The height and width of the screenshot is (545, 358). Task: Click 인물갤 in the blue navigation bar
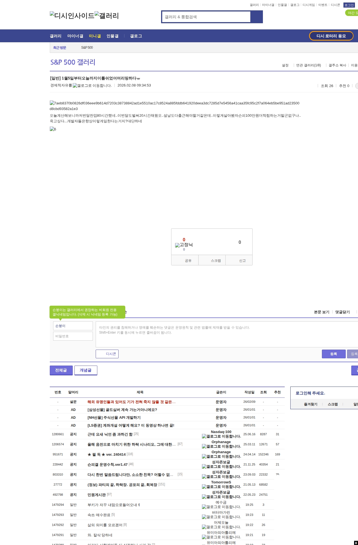pyautogui.click(x=112, y=36)
